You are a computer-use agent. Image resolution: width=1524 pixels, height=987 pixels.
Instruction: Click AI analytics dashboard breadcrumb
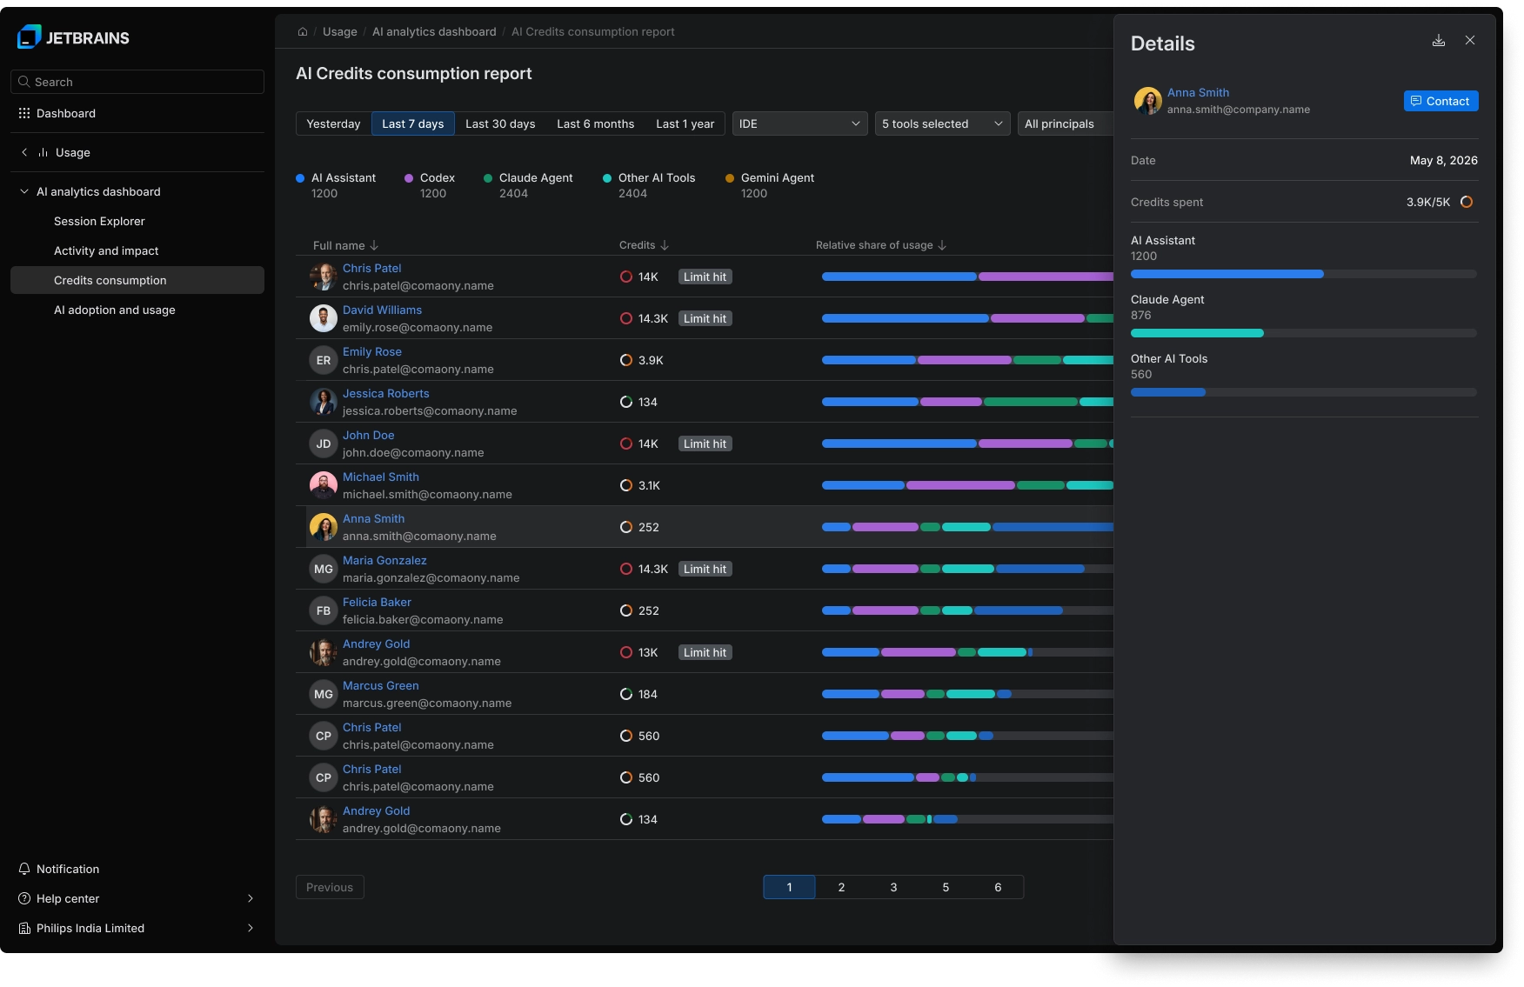(434, 32)
